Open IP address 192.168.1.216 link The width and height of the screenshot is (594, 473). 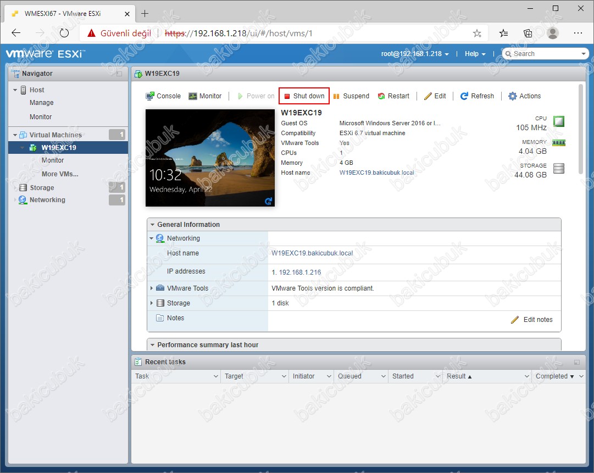click(x=300, y=272)
